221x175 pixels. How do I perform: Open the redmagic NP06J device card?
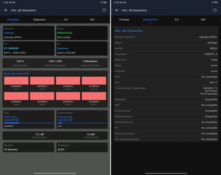[x=28, y=33]
